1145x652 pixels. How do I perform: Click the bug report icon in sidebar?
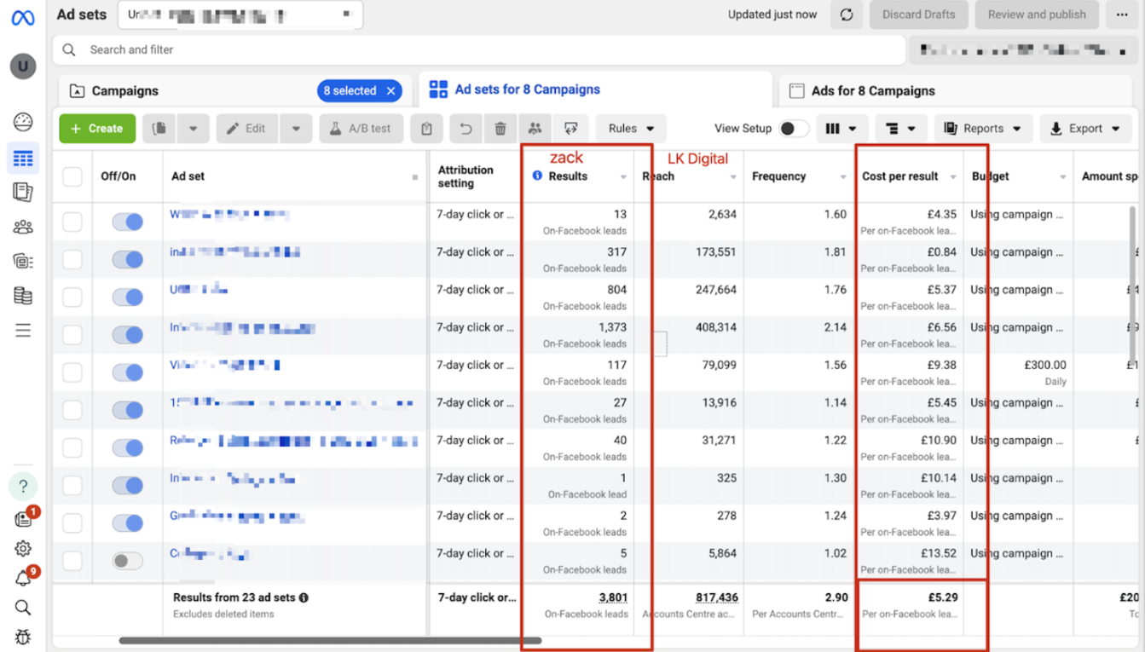pos(23,636)
